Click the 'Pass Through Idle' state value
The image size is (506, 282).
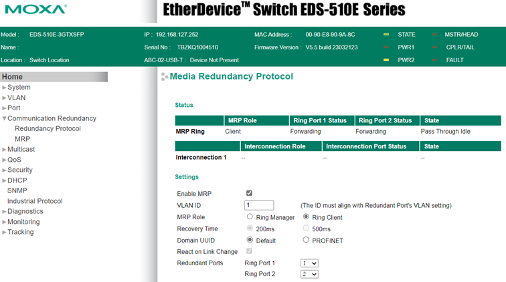pos(445,132)
